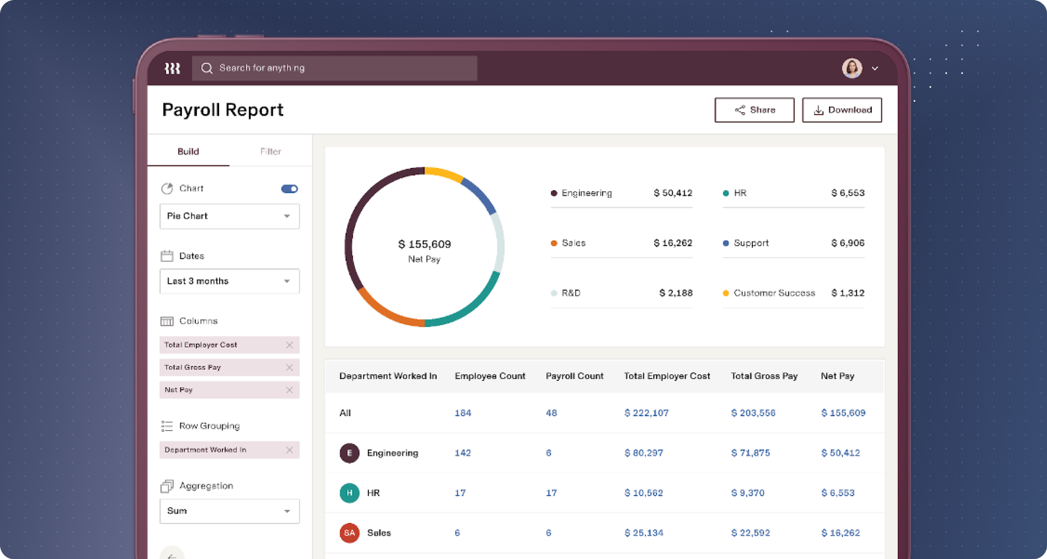Click the Rippling logo icon
This screenshot has height=559, width=1047.
point(172,68)
